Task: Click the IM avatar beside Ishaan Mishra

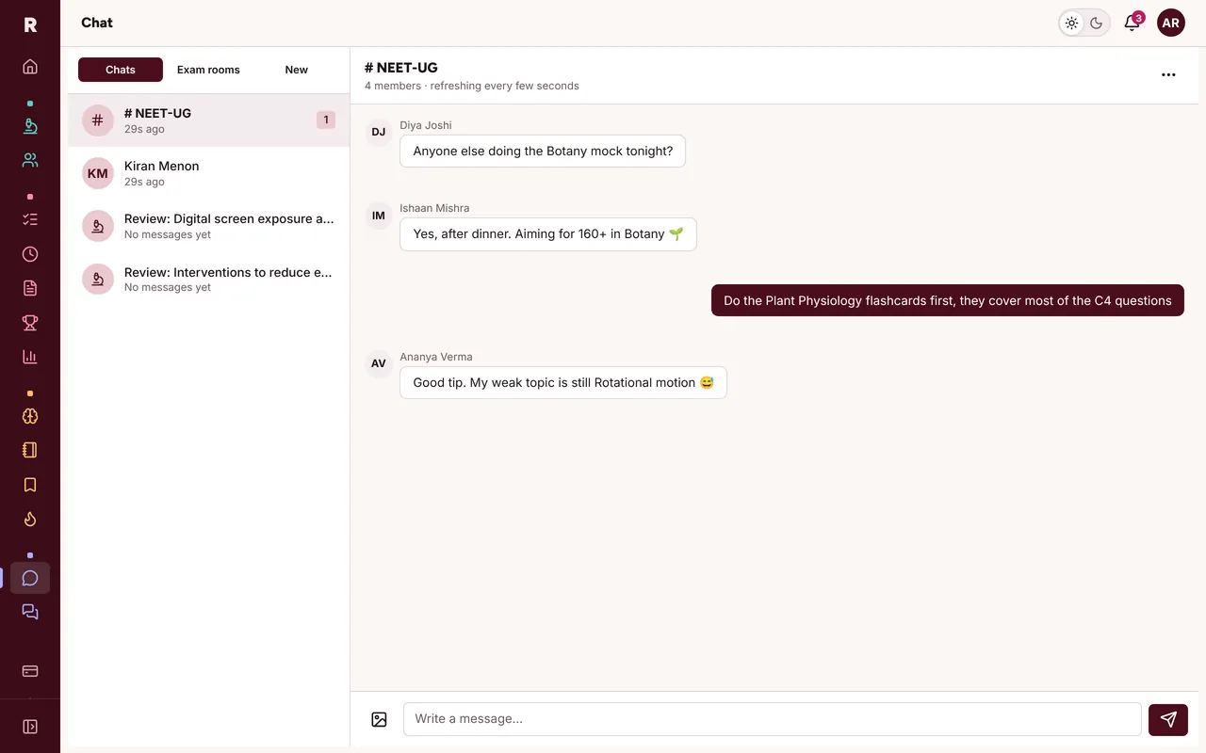Action: coord(379,216)
